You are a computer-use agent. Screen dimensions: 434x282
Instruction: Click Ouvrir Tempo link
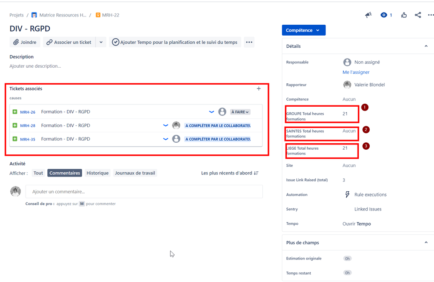(357, 224)
